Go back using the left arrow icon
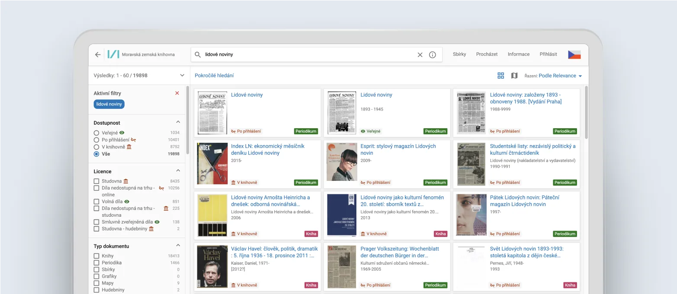Image resolution: width=677 pixels, height=294 pixels. [x=98, y=55]
